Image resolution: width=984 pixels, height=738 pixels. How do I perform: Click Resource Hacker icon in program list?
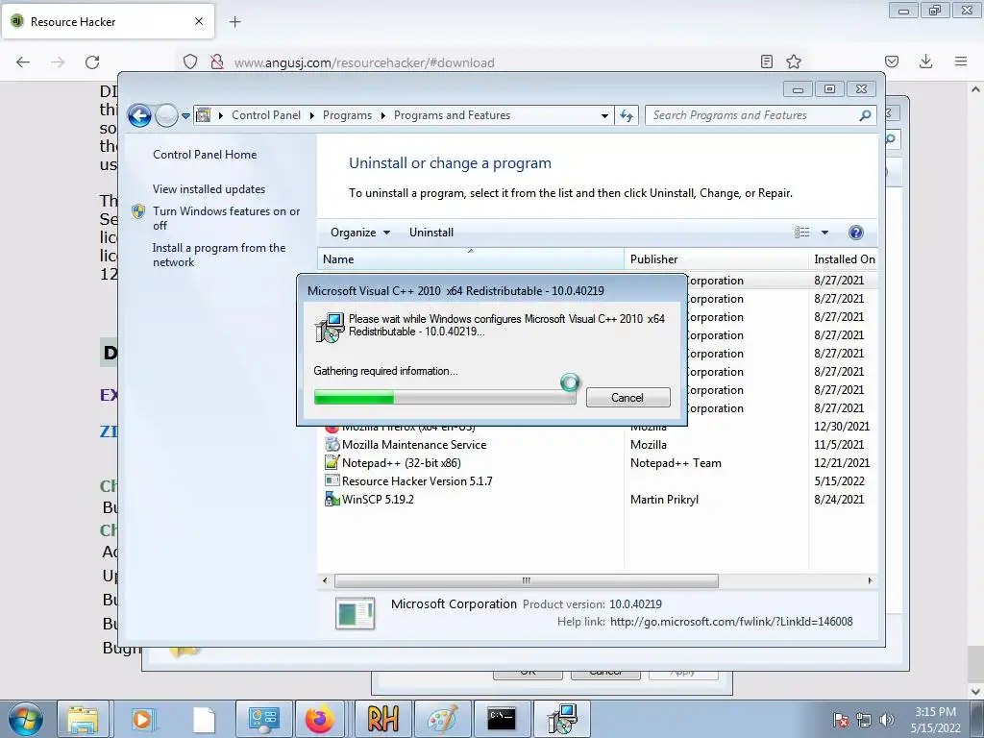332,480
